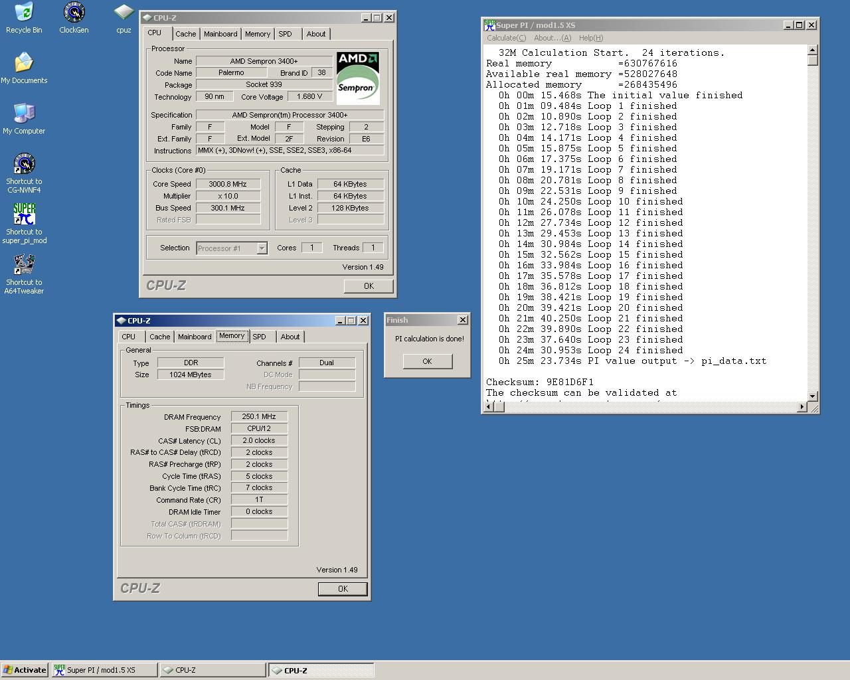The image size is (850, 680).
Task: Click Checksum 9E81D6F1 line in Super PI
Action: tap(540, 382)
